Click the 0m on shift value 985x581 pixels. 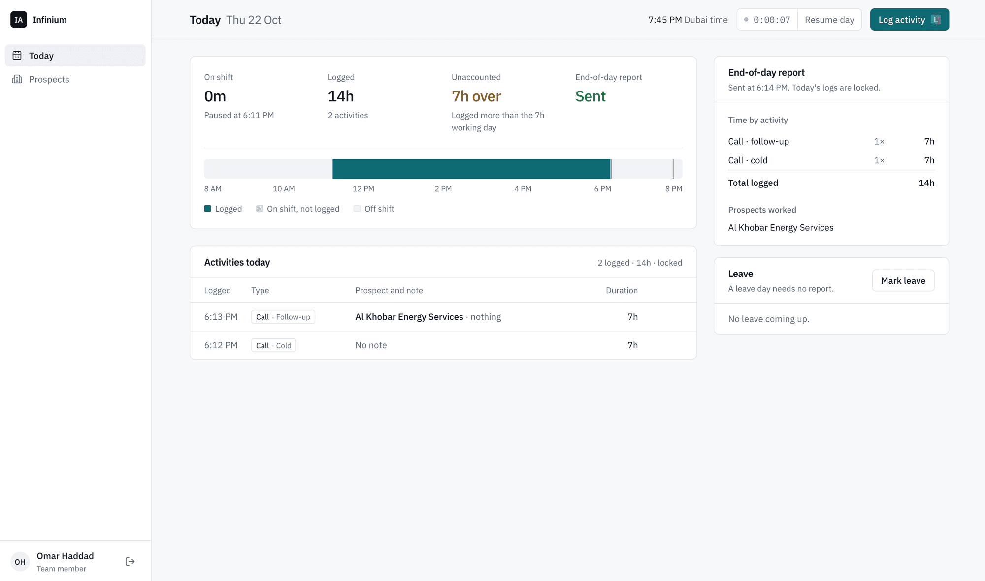pyautogui.click(x=215, y=96)
